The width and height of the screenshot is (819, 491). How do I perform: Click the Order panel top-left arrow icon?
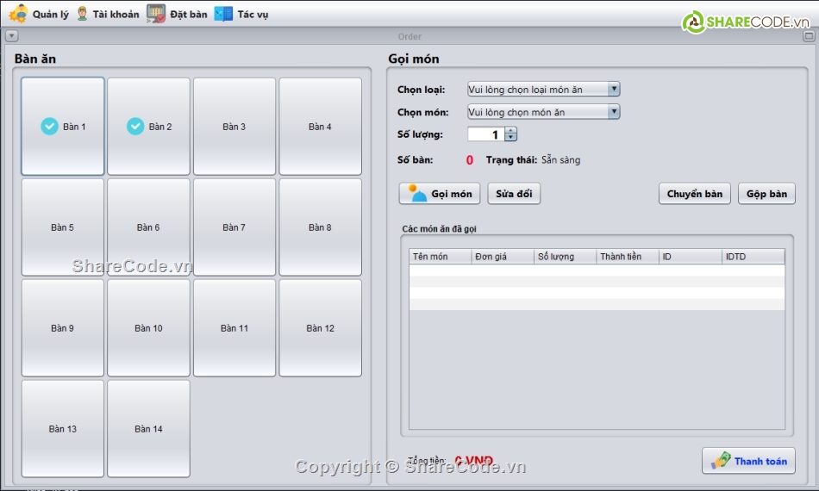pyautogui.click(x=11, y=36)
